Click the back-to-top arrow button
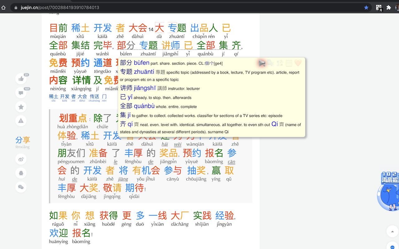 [392, 231]
